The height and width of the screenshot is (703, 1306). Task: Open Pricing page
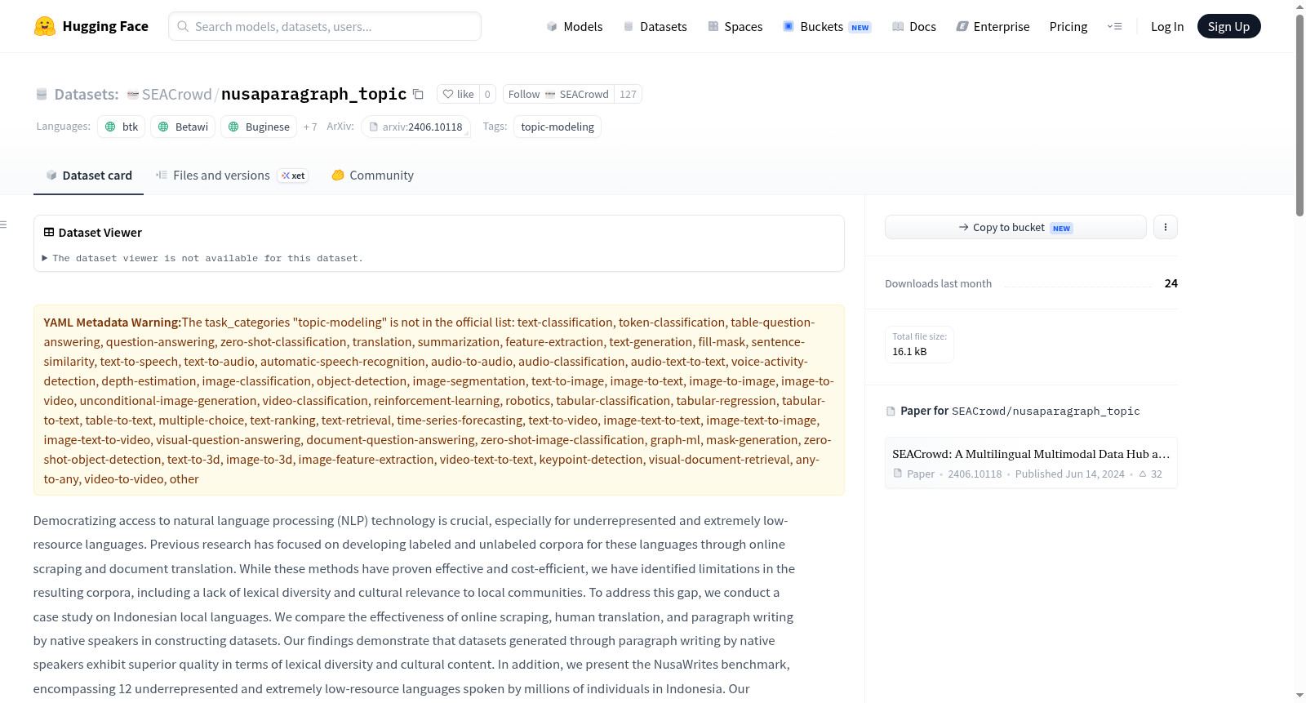pos(1068,26)
